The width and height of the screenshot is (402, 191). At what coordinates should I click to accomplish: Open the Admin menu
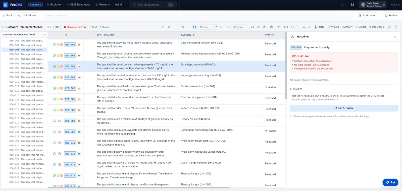[x=119, y=5]
